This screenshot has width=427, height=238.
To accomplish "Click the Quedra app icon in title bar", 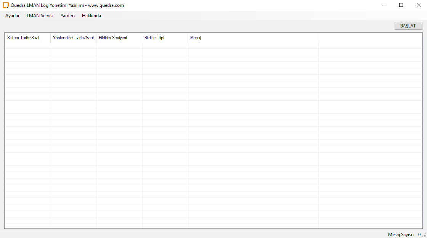I will [6, 5].
